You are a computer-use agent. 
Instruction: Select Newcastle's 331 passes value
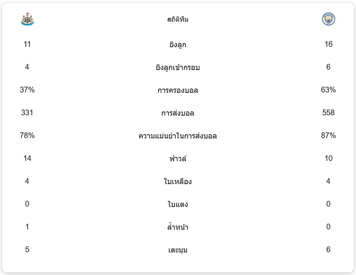pos(27,113)
